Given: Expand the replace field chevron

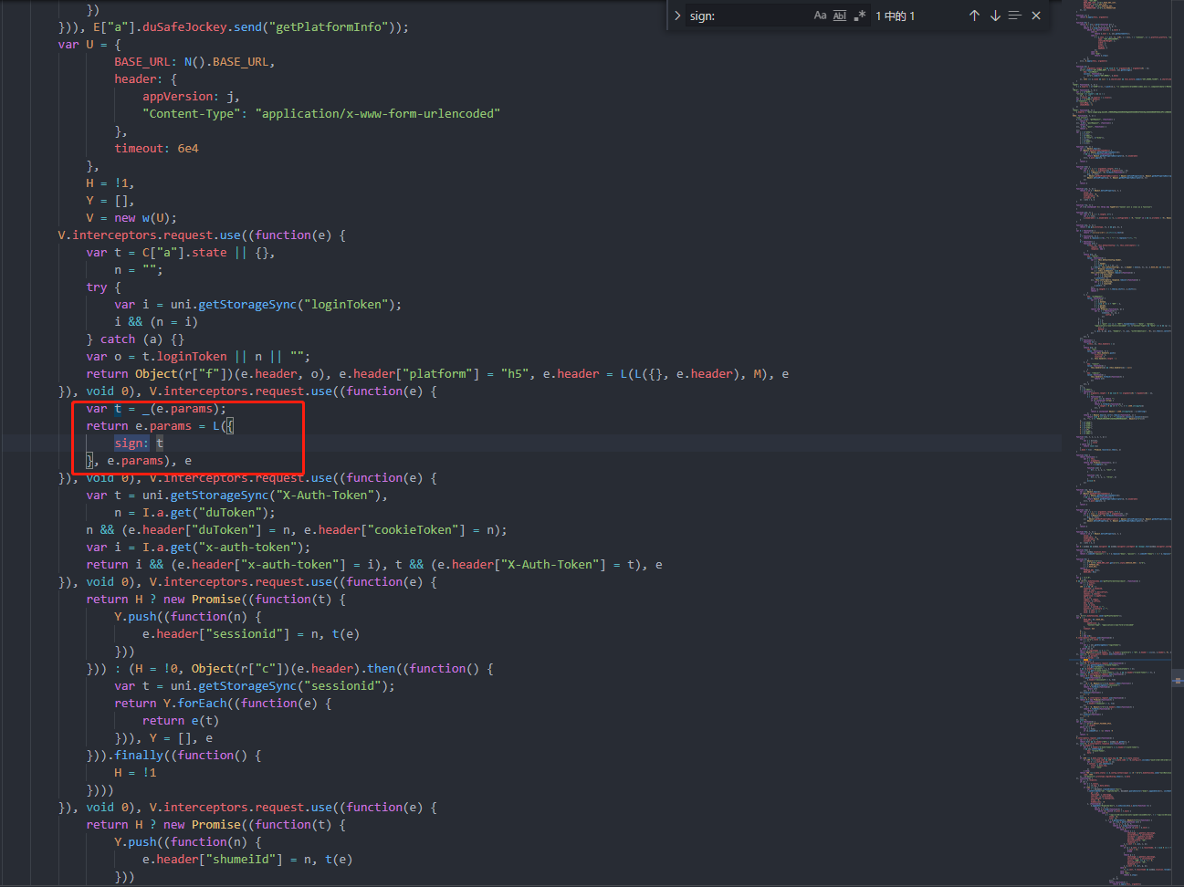Looking at the screenshot, I should pos(677,16).
